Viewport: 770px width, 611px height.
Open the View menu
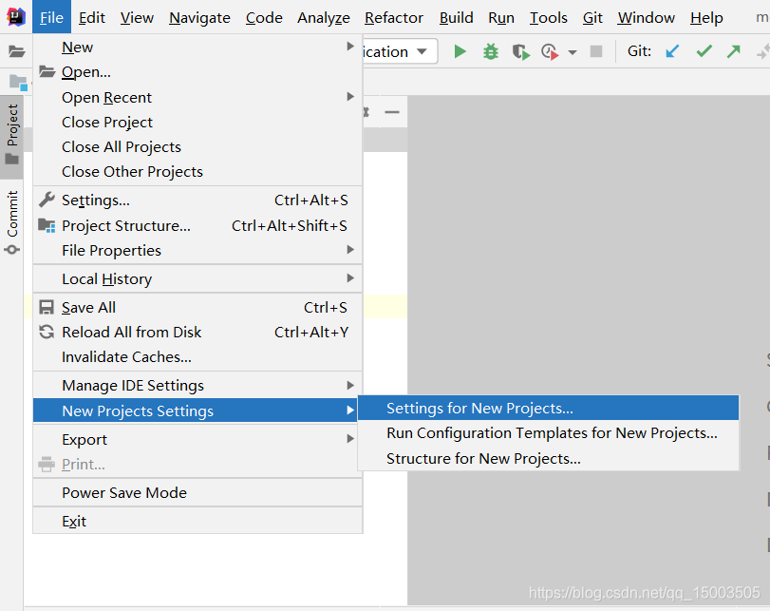click(137, 18)
